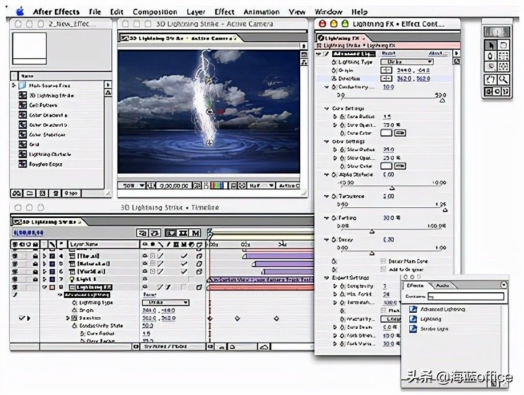
Task: Pick Glow Color with the eyedropper
Action: coord(400,166)
